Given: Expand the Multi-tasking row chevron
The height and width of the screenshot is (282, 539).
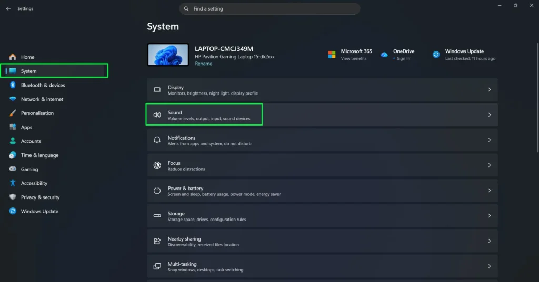Looking at the screenshot, I should 490,266.
